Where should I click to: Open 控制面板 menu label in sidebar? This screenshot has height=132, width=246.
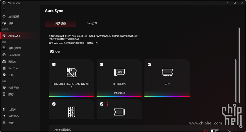[14, 17]
